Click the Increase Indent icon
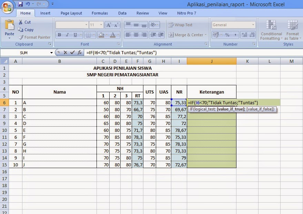The height and width of the screenshot is (214, 303). pos(161,35)
